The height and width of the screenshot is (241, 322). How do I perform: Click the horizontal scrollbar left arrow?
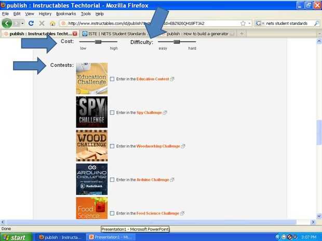pos(3,222)
